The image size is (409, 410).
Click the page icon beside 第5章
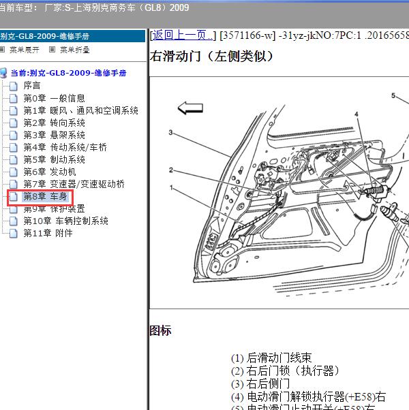pos(14,160)
